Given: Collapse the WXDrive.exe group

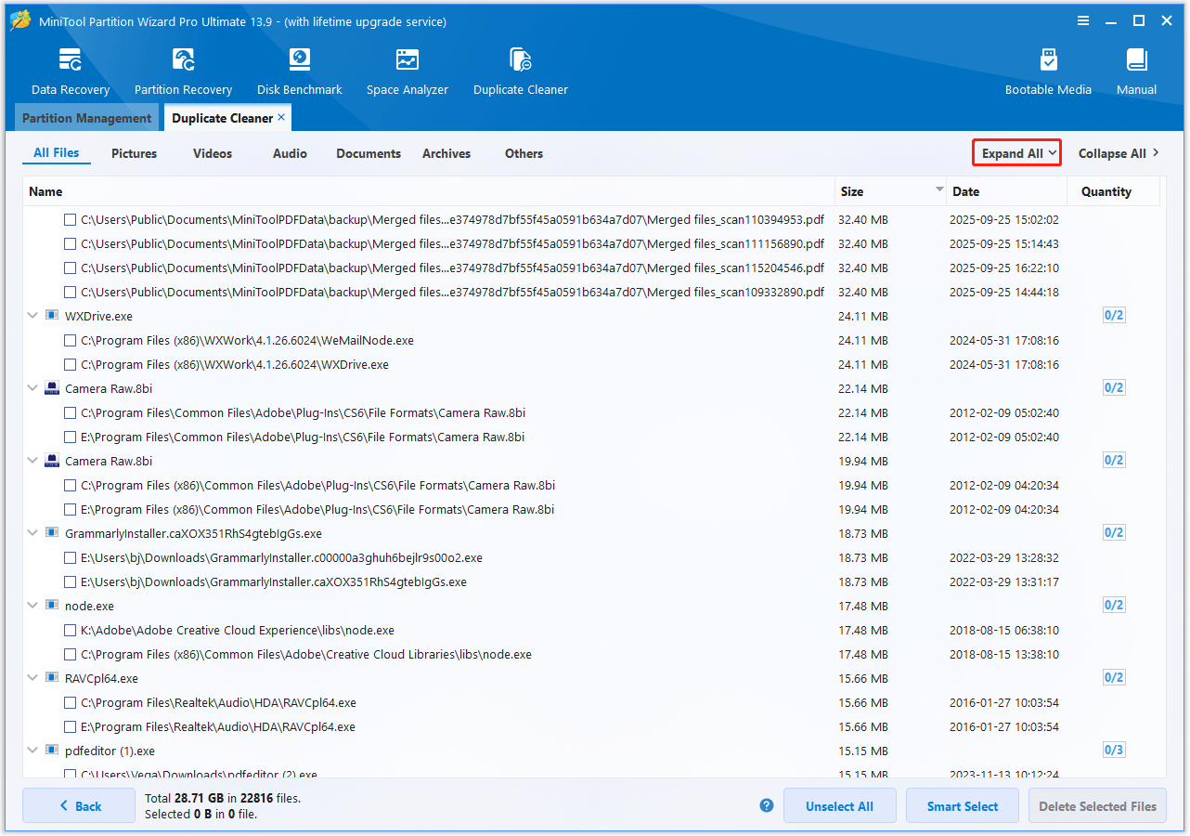Looking at the screenshot, I should click(32, 316).
